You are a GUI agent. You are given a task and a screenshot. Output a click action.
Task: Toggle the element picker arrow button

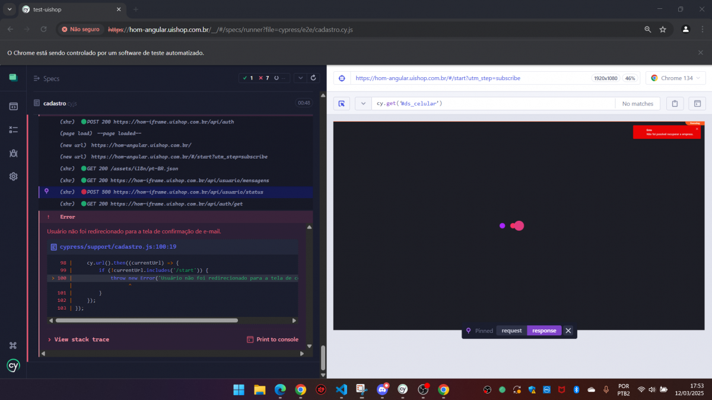[x=342, y=103]
